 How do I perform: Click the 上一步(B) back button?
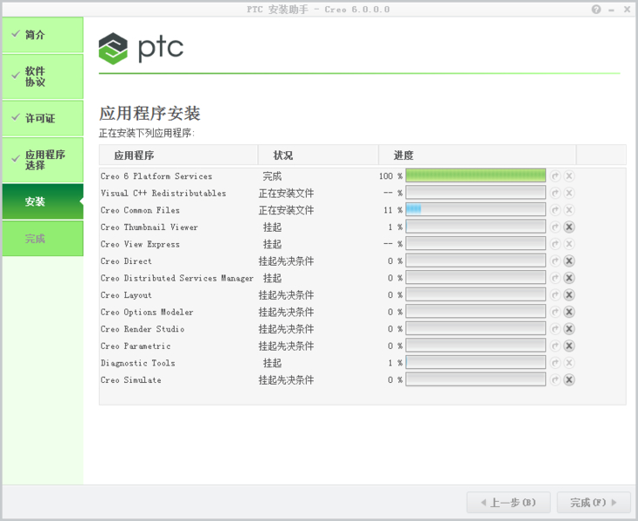(x=508, y=503)
